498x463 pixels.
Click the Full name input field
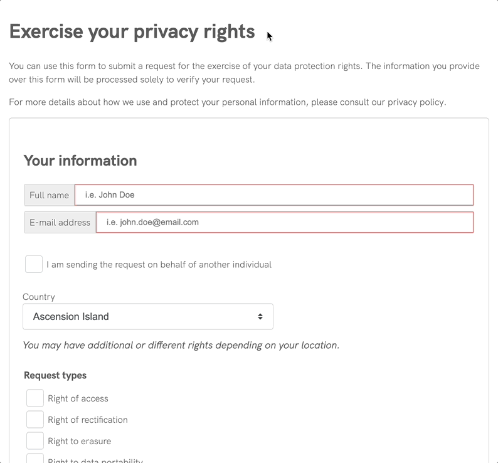pos(273,195)
